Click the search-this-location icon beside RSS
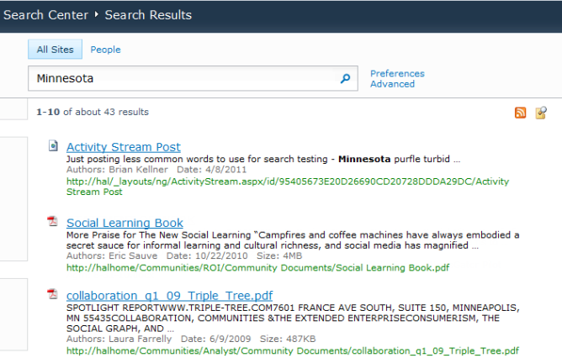Image resolution: width=562 pixels, height=358 pixels. [x=541, y=113]
